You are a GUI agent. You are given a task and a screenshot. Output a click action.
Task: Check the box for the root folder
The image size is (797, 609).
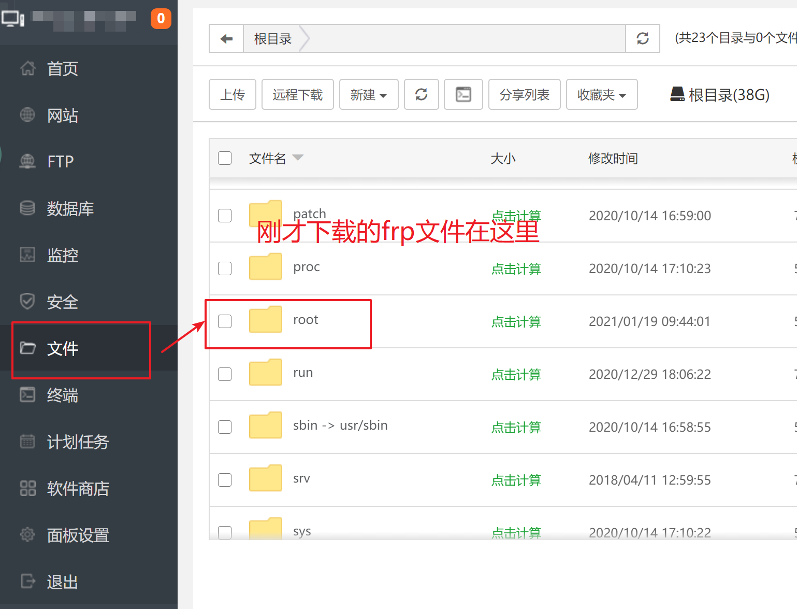[225, 321]
